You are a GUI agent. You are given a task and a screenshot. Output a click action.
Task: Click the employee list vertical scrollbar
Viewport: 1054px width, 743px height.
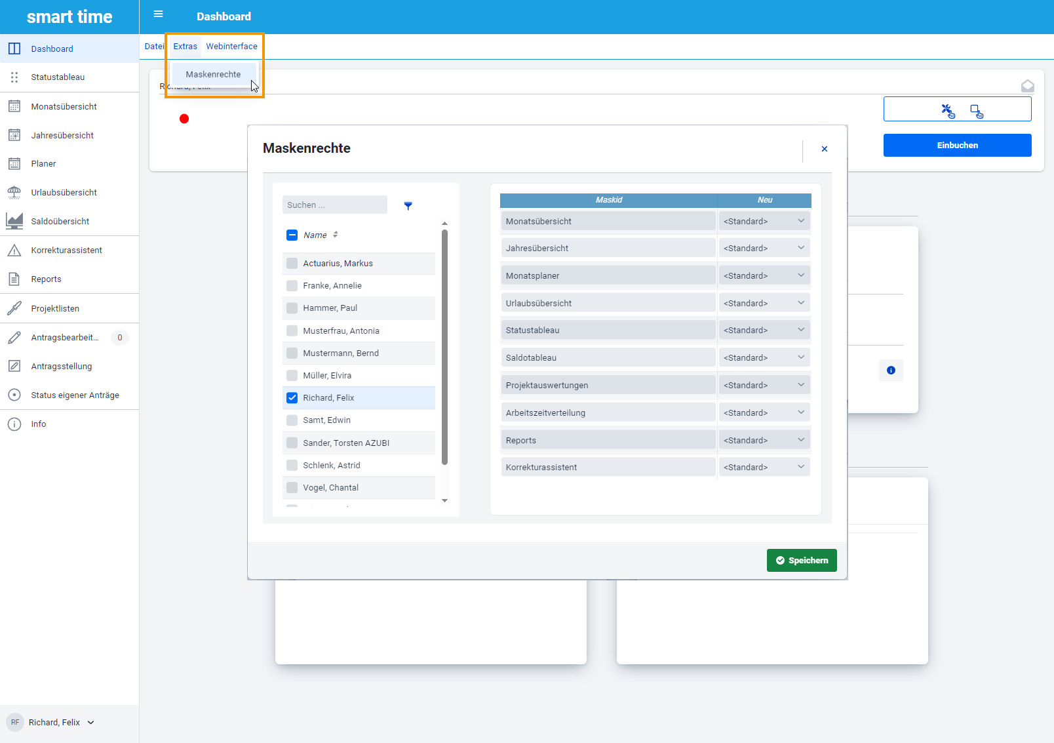pyautogui.click(x=445, y=348)
